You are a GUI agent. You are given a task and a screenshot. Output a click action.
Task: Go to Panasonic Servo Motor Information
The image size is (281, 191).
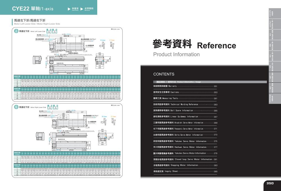coord(185,129)
